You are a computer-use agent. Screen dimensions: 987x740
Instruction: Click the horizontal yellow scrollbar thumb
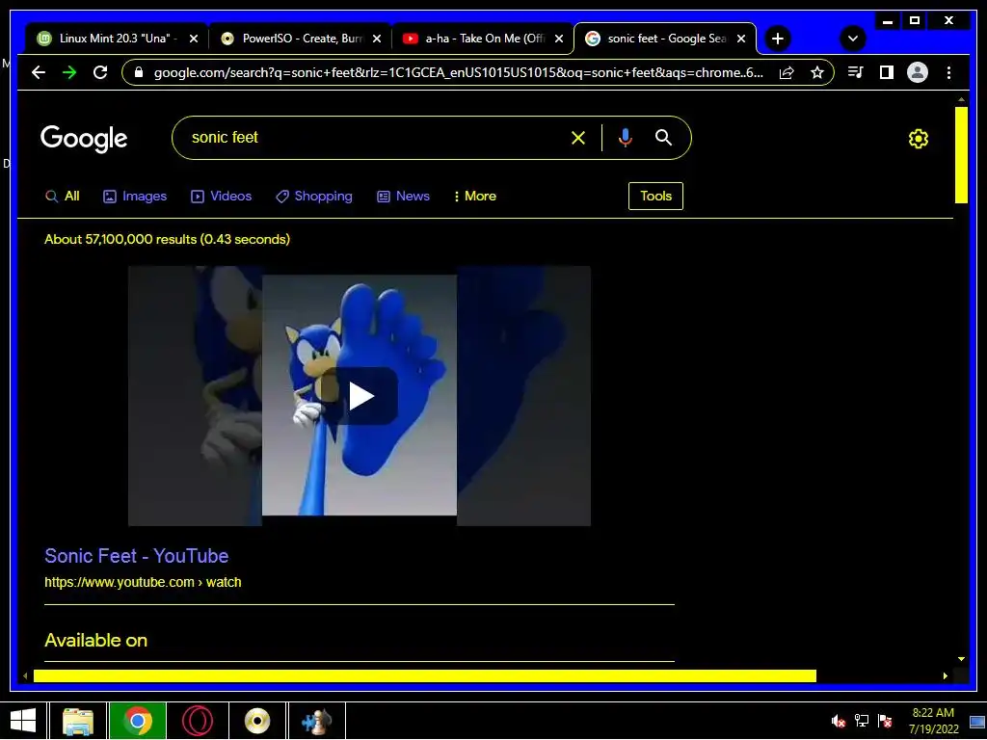click(x=425, y=675)
